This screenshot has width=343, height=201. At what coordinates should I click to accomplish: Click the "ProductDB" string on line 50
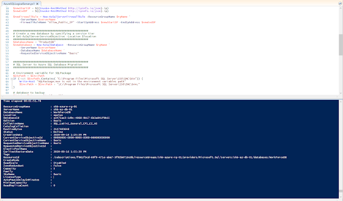click(47, 42)
